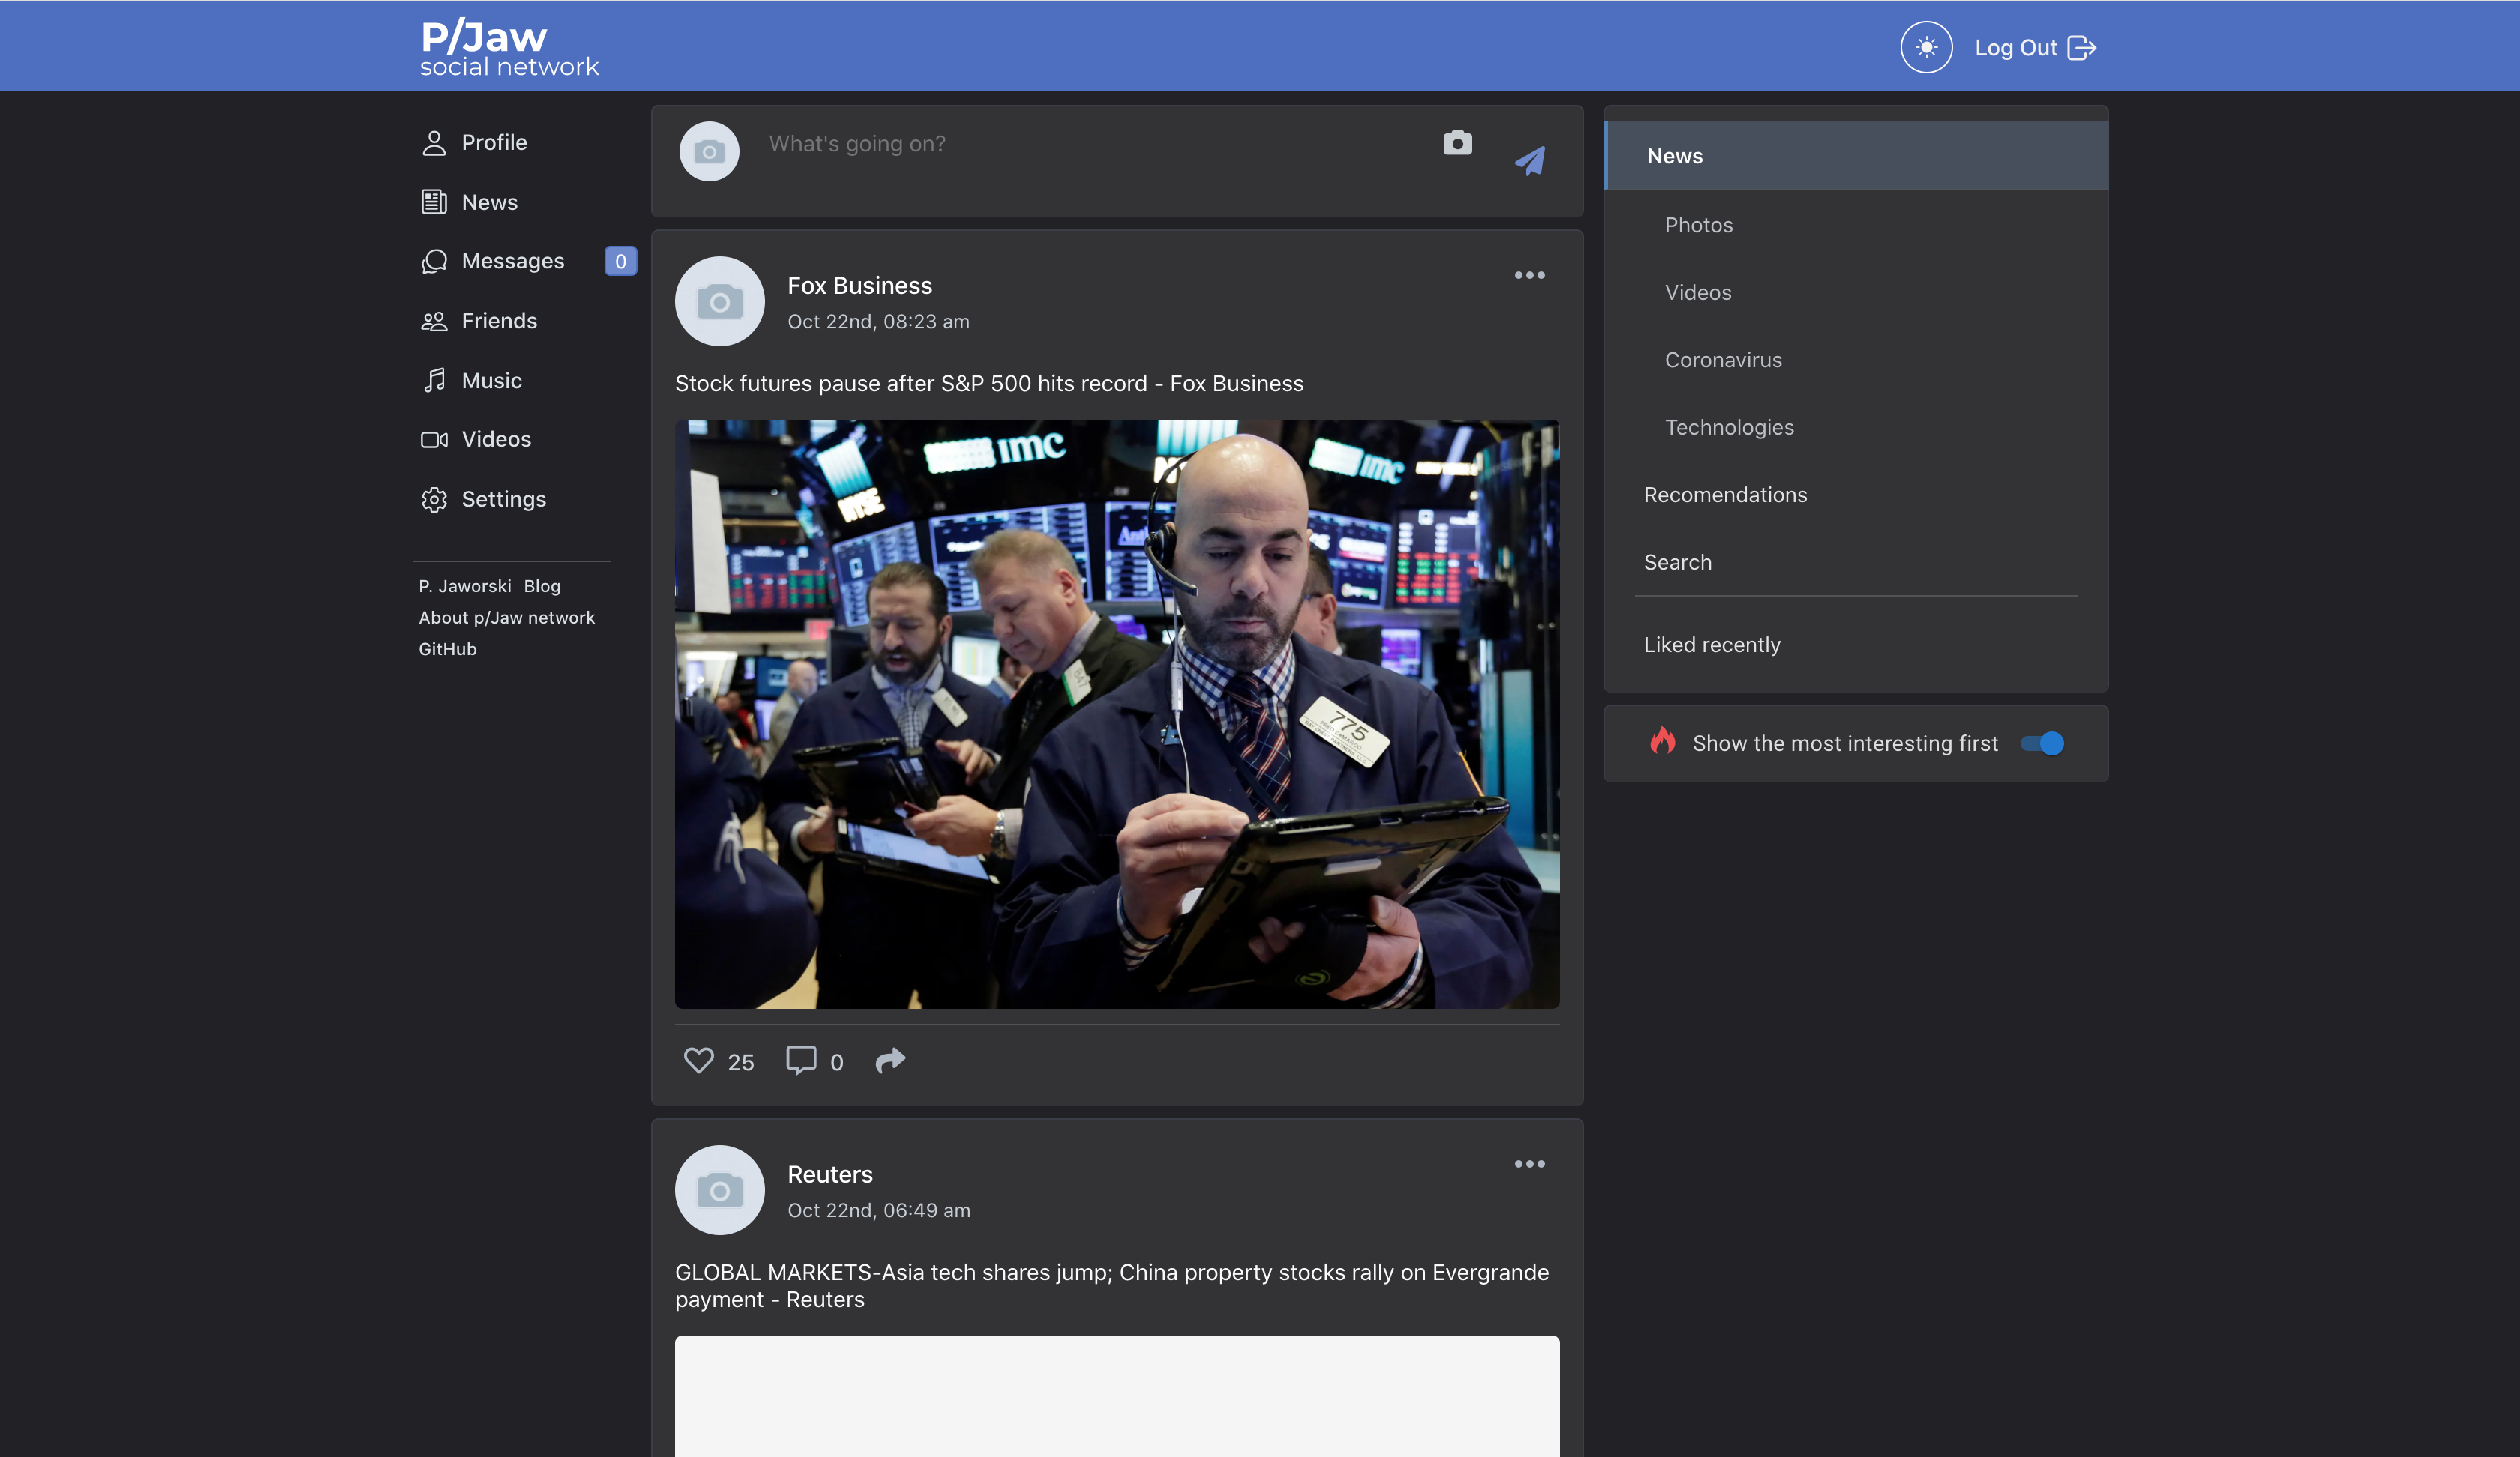Click the like count 25
2520x1457 pixels.
coord(740,1062)
